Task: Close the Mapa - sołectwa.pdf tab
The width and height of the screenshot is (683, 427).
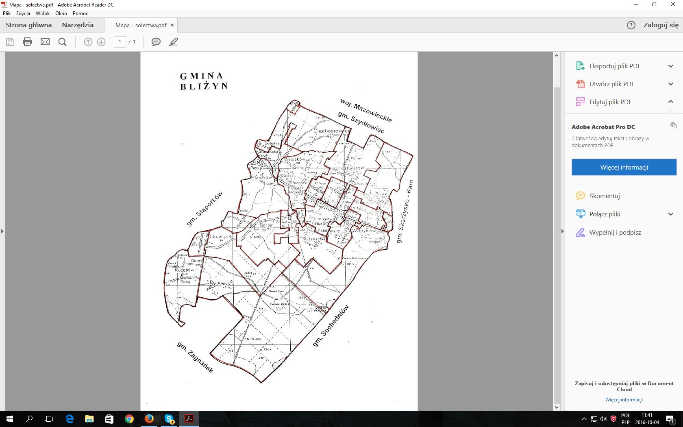Action: pyautogui.click(x=172, y=25)
